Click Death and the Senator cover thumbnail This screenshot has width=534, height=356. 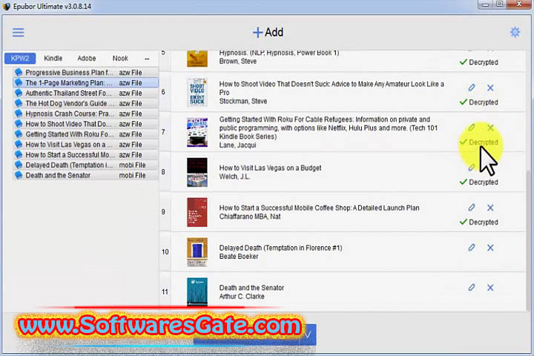point(197,291)
